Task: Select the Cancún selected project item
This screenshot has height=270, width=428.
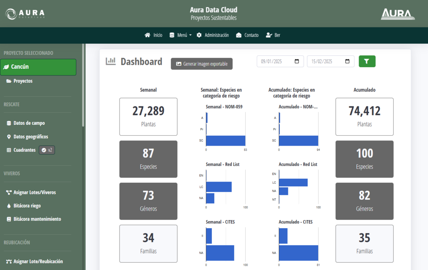Action: [38, 67]
